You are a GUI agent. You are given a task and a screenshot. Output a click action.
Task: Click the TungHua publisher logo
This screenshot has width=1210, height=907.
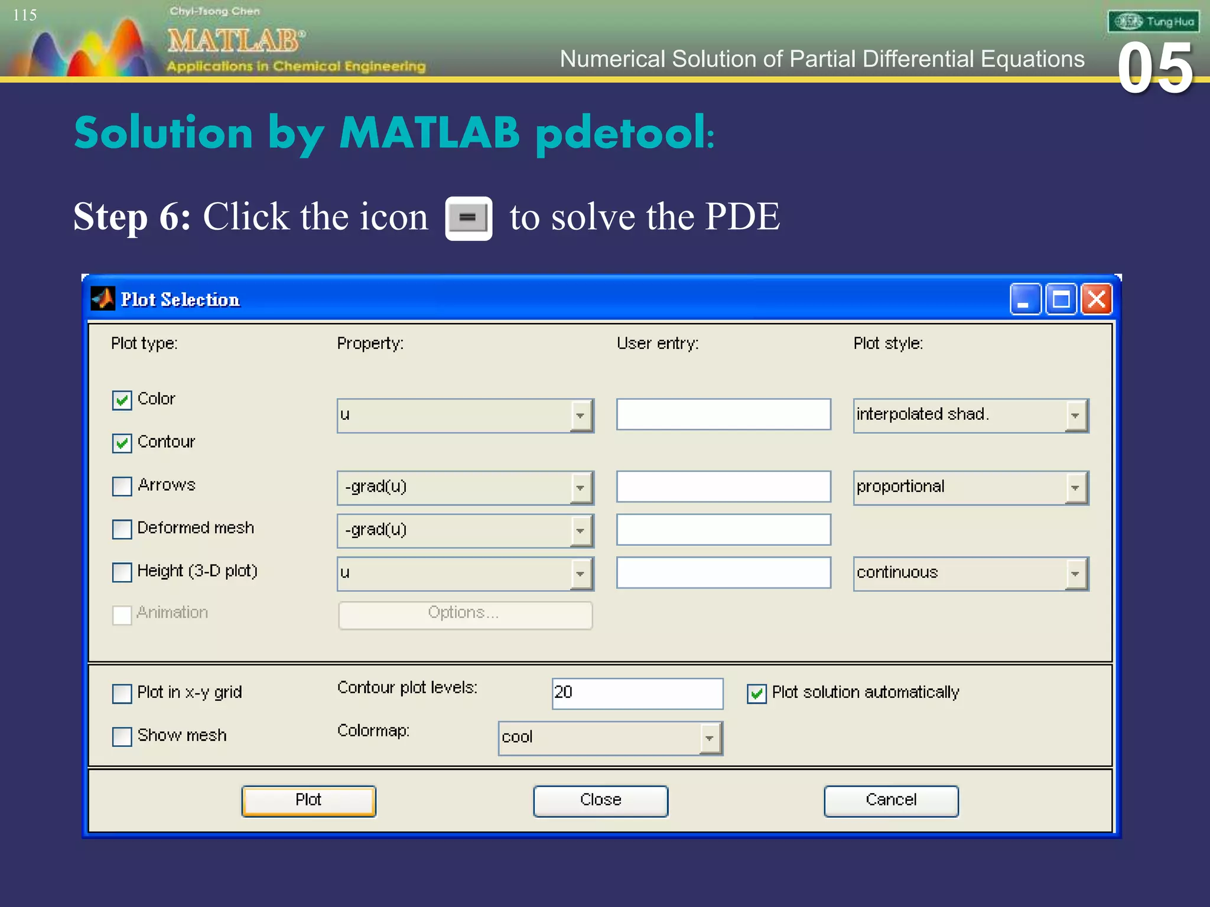pyautogui.click(x=1153, y=22)
